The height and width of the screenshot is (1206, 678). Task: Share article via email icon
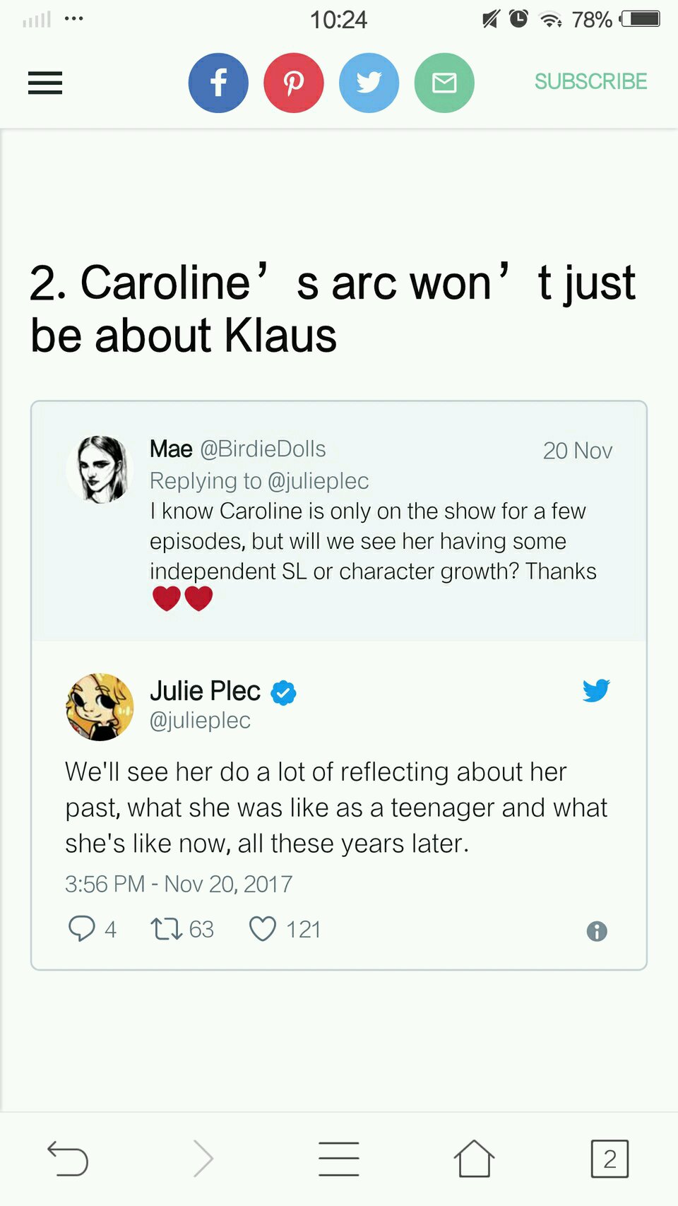click(444, 83)
